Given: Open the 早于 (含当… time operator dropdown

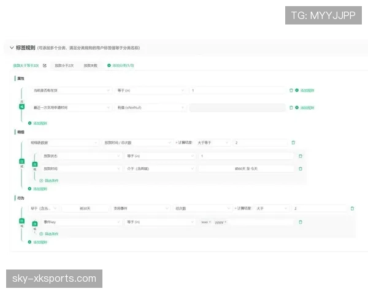Looking at the screenshot, I should tap(44, 208).
